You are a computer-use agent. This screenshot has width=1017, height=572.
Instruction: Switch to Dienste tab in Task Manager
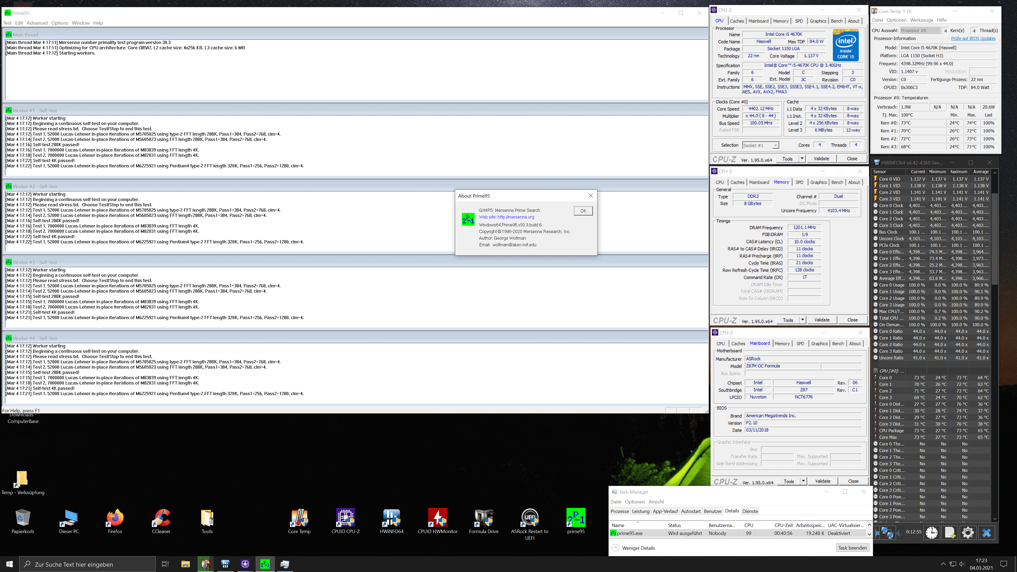(750, 511)
